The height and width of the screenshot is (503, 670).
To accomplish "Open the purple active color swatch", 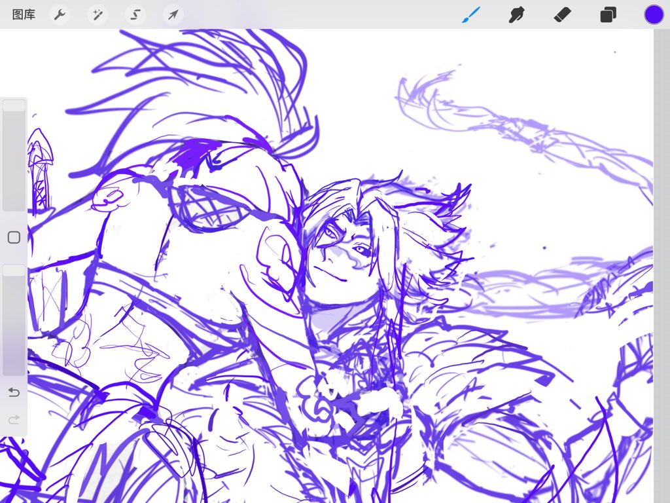I will pyautogui.click(x=654, y=14).
